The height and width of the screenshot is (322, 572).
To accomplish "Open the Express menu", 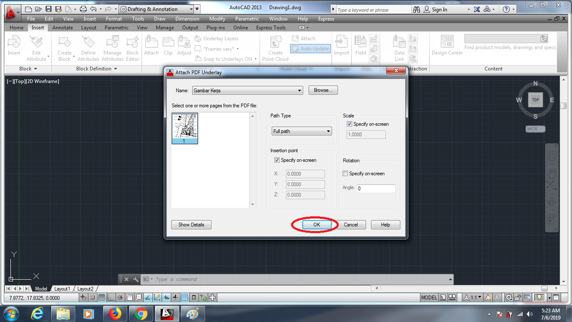I will point(326,19).
